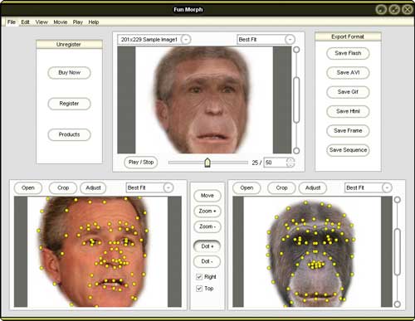Viewport: 415px width, 321px height.
Task: Adjust the right target image
Action: coord(313,187)
